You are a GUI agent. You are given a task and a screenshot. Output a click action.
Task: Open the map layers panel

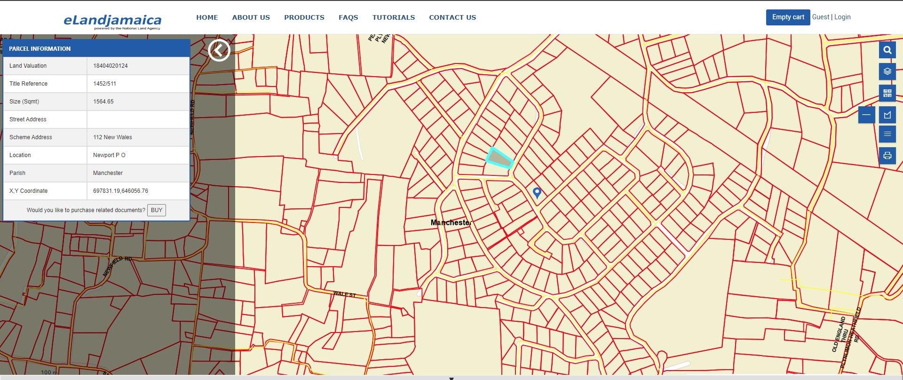[887, 71]
